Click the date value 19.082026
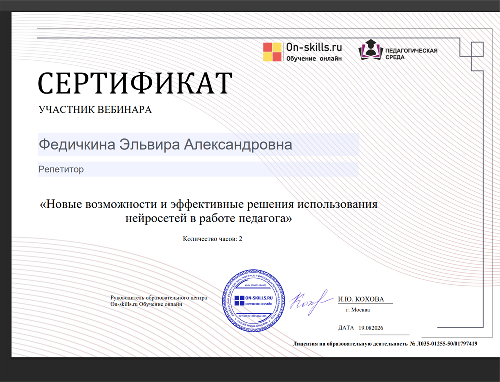This screenshot has width=500, height=382. click(x=371, y=328)
